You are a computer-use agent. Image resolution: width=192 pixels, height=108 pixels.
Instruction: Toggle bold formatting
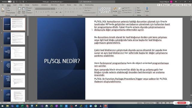pyautogui.click(x=36, y=12)
